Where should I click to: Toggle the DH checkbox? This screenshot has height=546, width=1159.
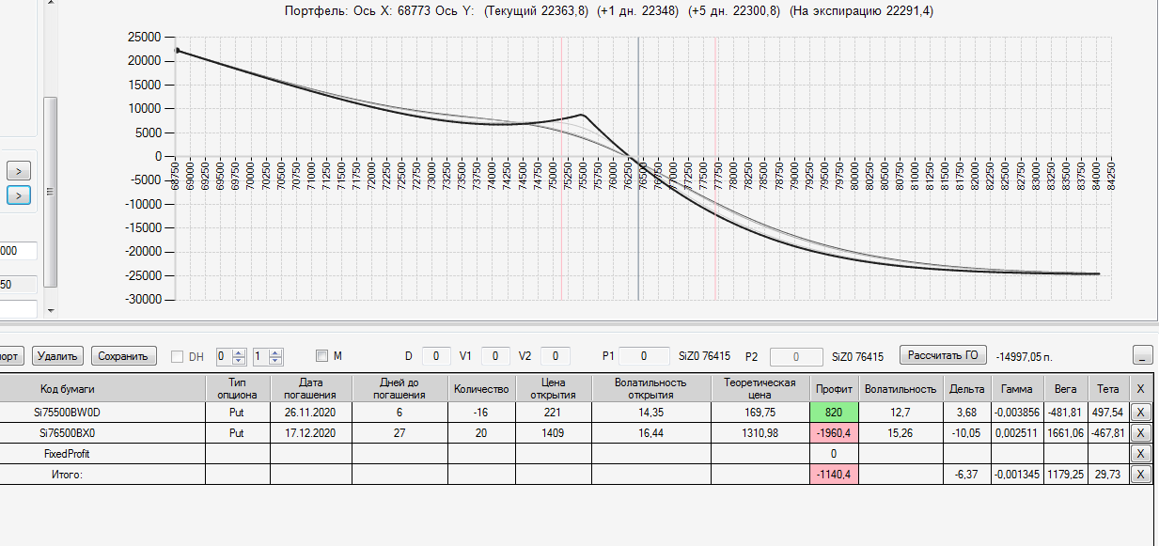click(178, 356)
